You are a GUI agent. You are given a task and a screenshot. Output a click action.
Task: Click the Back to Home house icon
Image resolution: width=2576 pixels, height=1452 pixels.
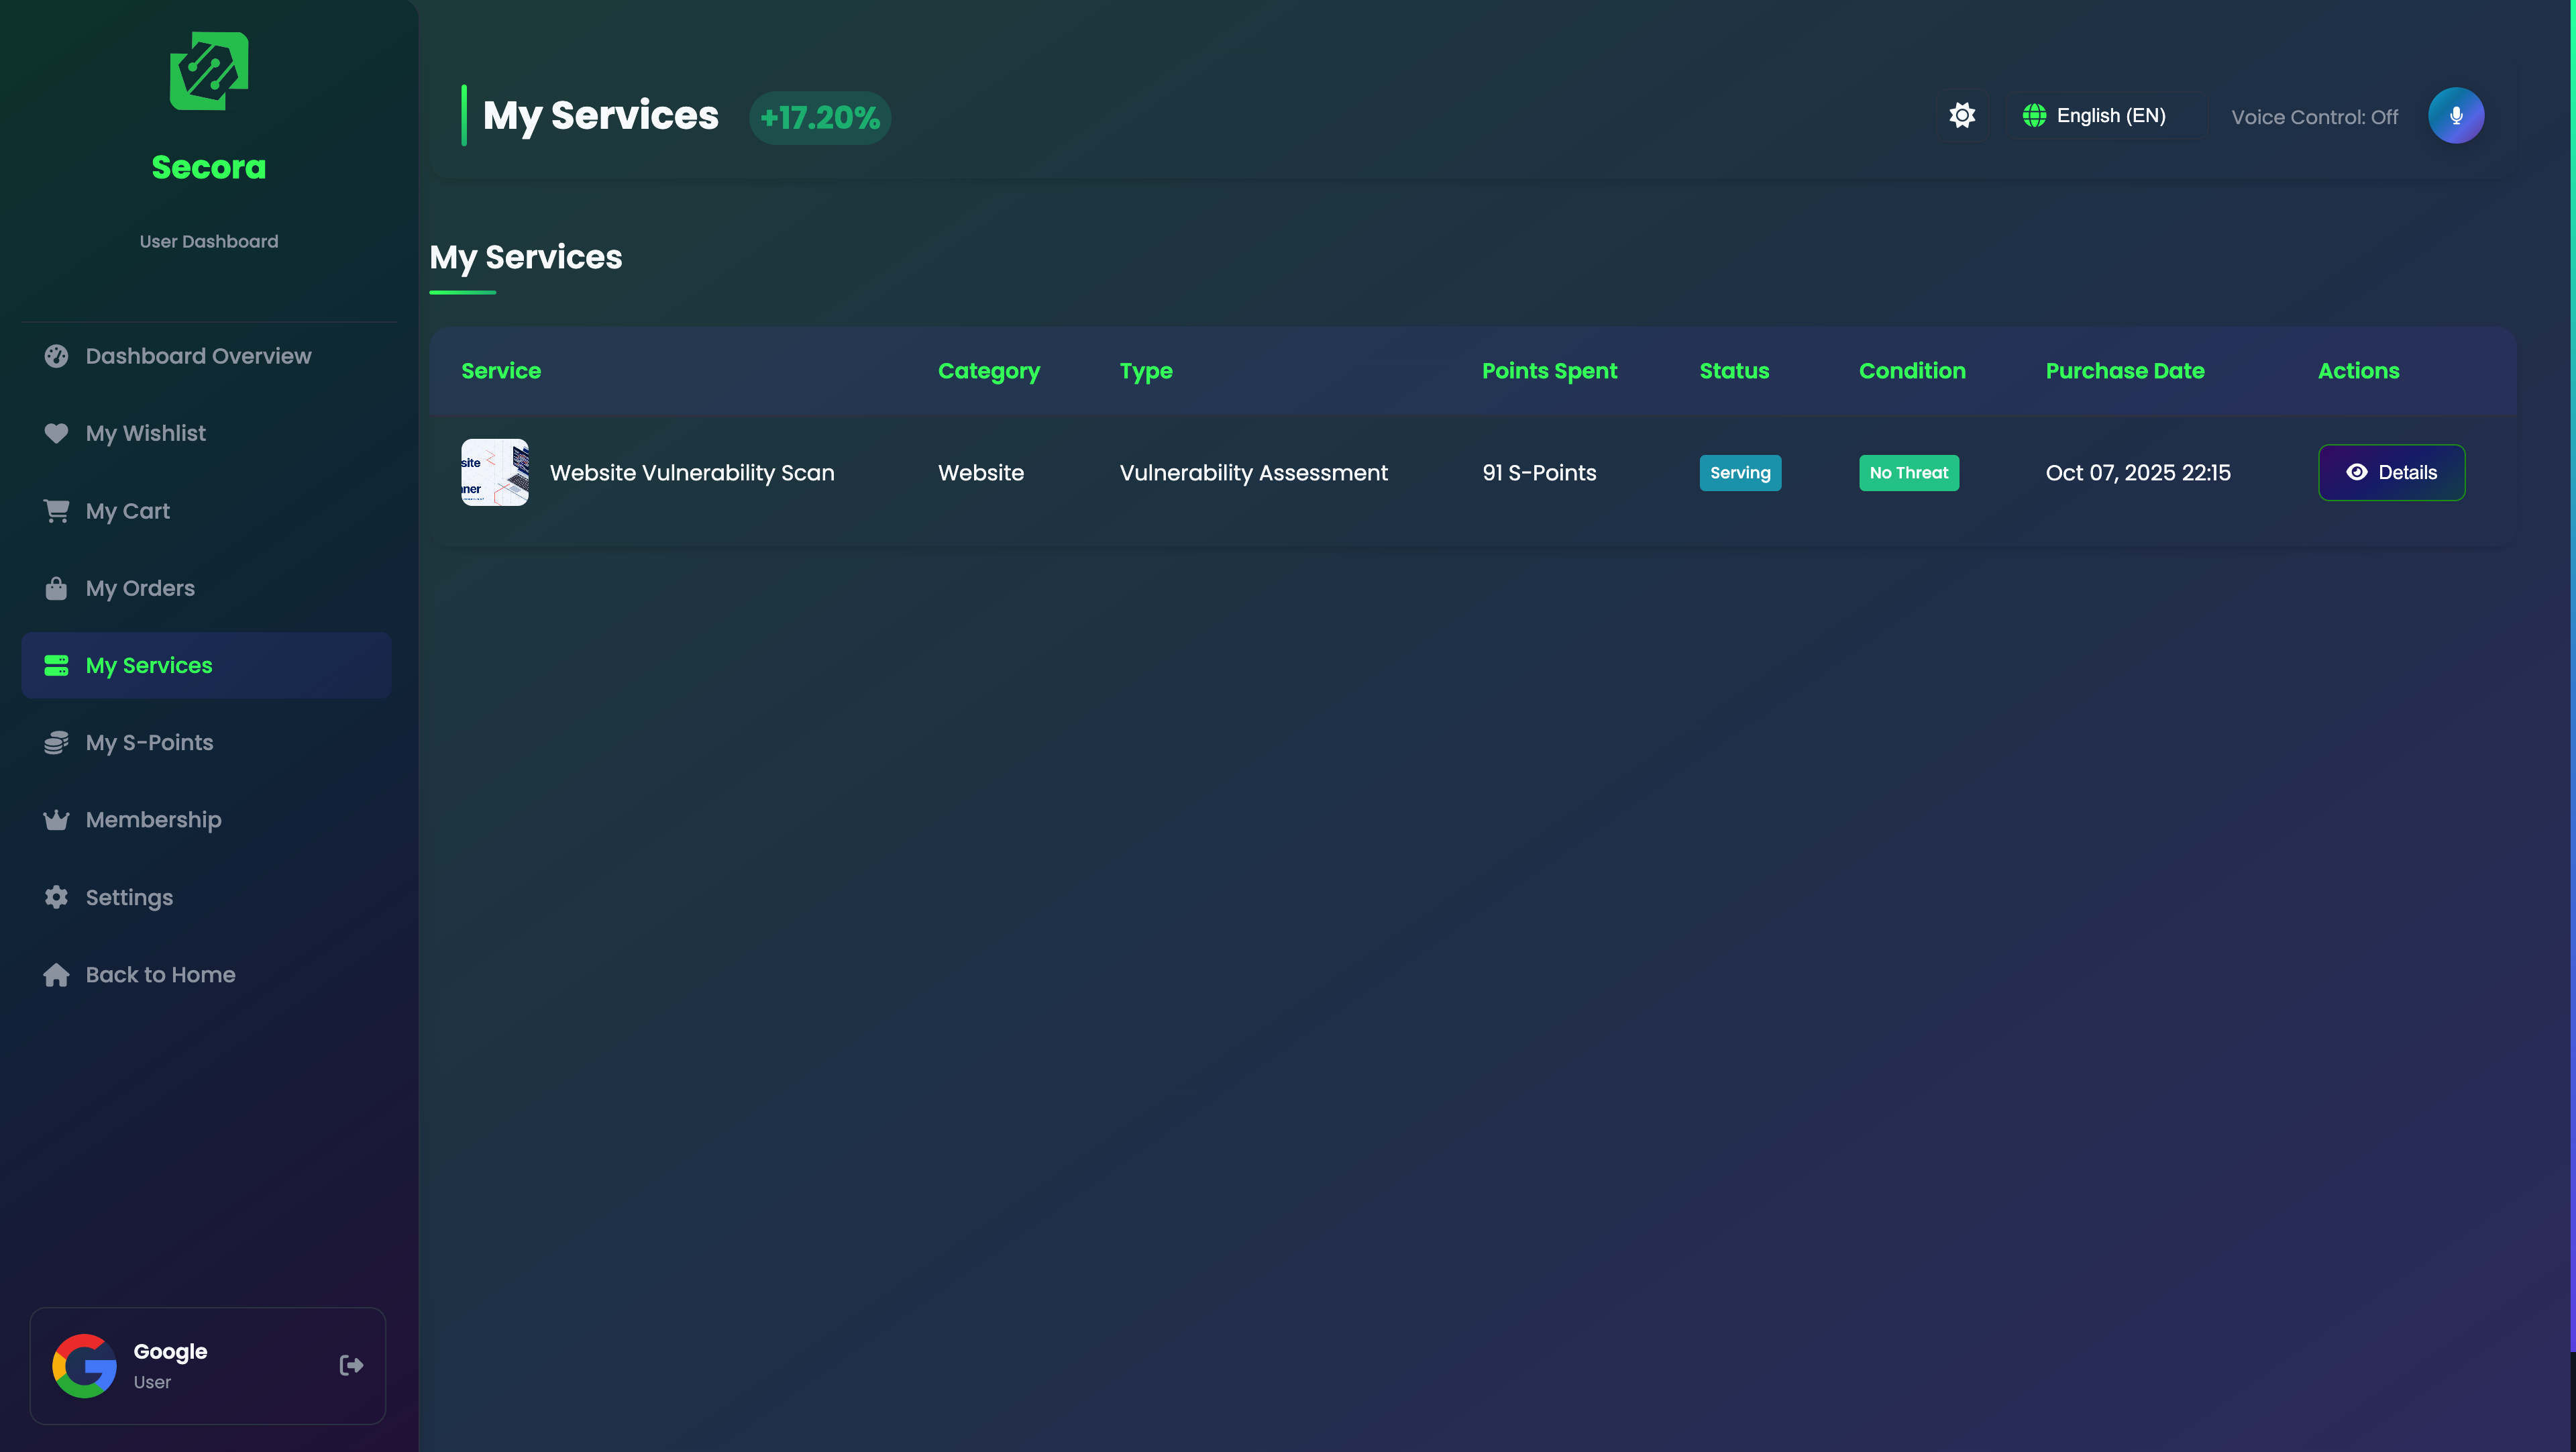[x=56, y=975]
